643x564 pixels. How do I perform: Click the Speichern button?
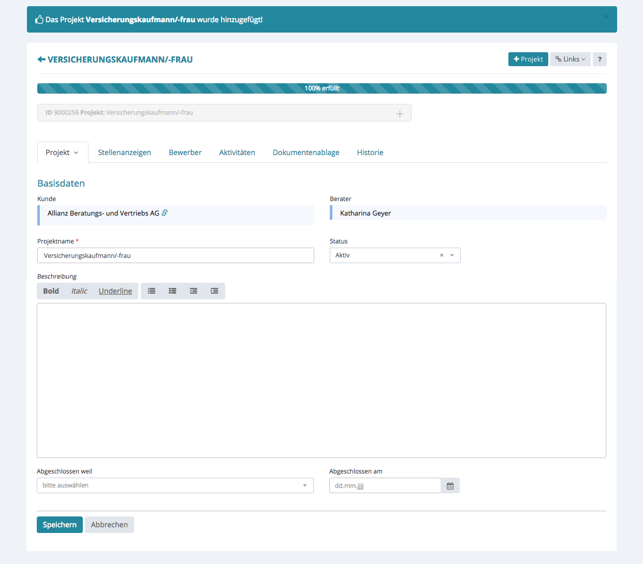[x=60, y=525]
